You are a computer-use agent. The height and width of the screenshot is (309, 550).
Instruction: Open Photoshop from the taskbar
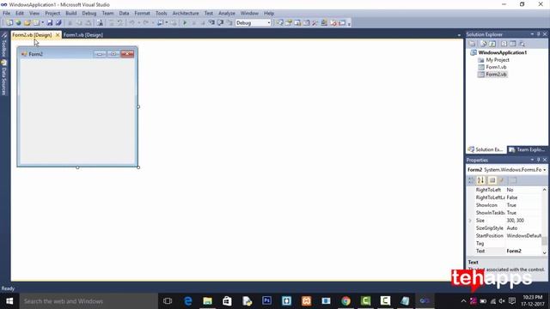coord(266,301)
